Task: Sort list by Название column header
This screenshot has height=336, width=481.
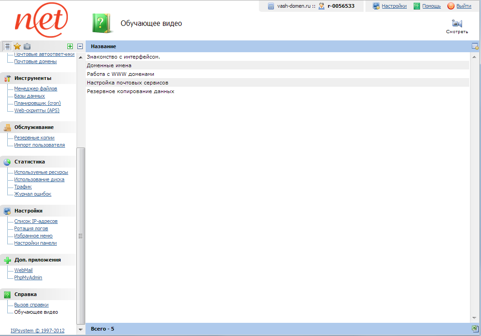Action: (103, 46)
